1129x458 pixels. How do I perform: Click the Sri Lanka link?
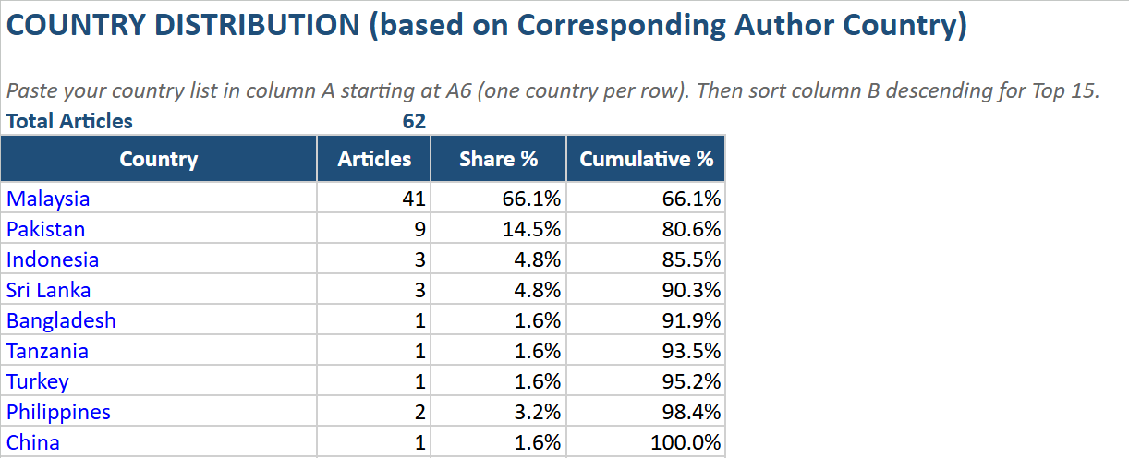pyautogui.click(x=48, y=290)
